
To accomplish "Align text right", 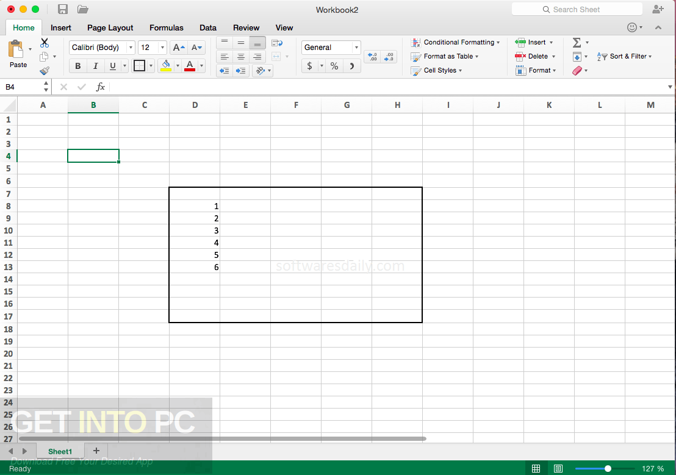I will (x=257, y=57).
